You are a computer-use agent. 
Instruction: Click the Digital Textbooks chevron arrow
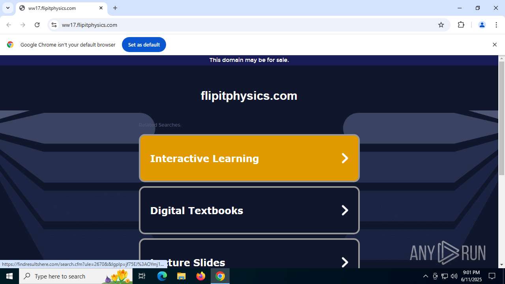pos(345,210)
